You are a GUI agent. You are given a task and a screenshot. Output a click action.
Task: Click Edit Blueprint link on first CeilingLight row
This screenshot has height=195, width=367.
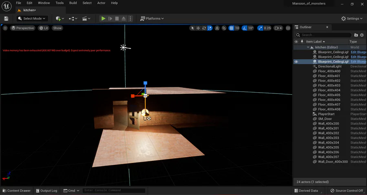(x=358, y=52)
